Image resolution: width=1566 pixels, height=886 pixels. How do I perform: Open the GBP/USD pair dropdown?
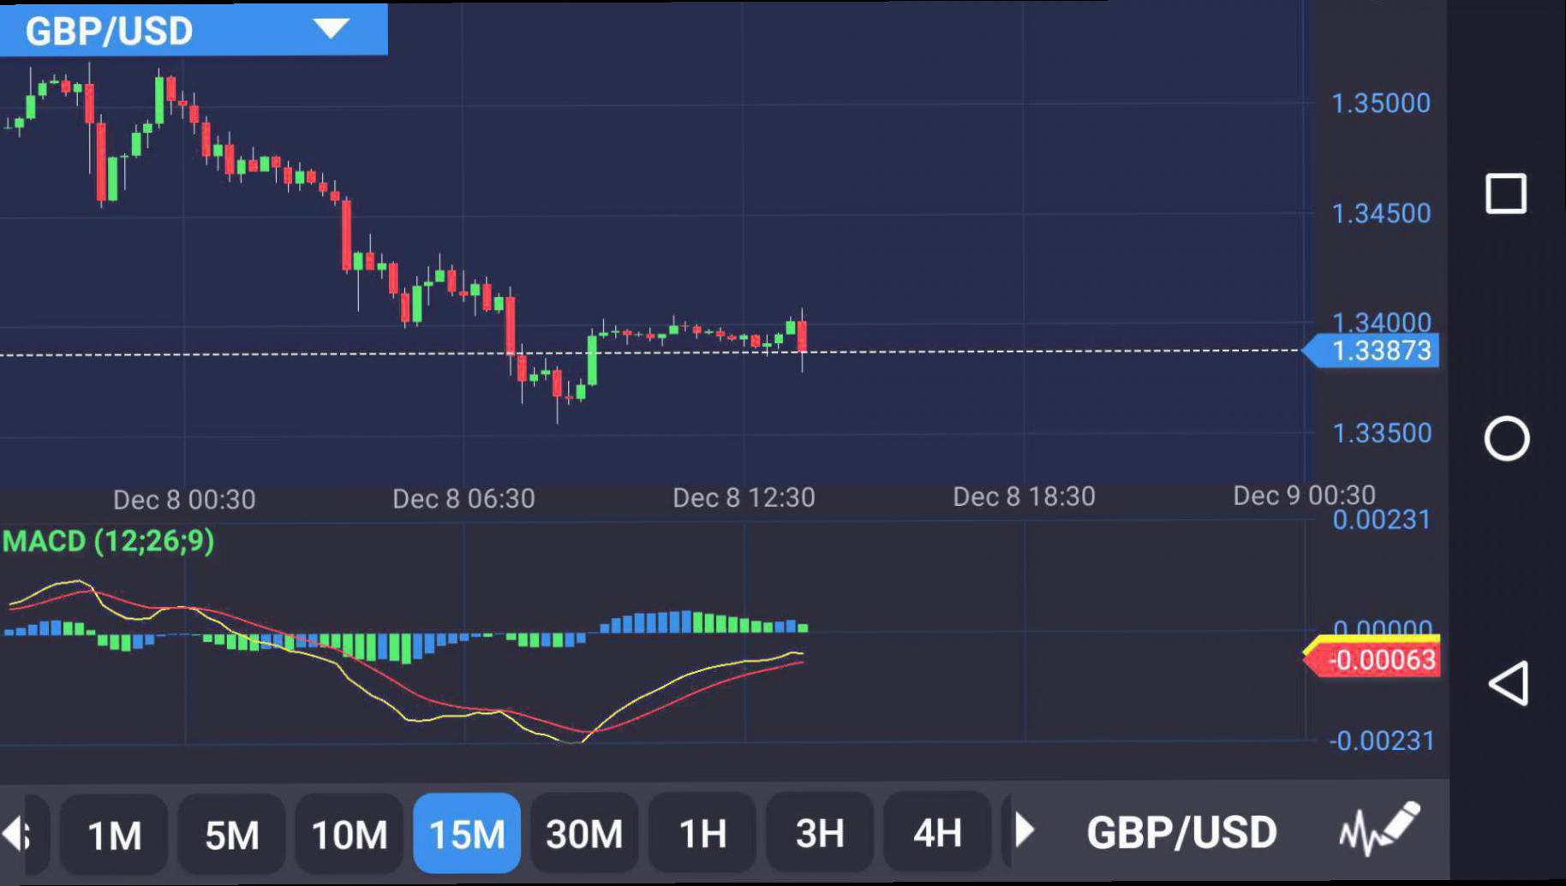pyautogui.click(x=194, y=30)
